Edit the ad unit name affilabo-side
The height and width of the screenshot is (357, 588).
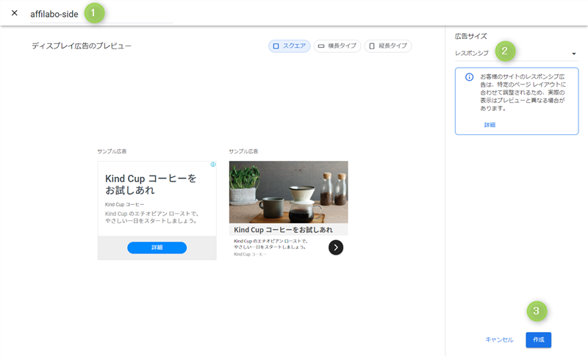(101, 14)
